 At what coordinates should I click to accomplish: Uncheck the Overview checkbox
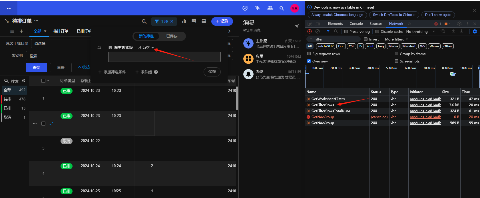[309, 61]
